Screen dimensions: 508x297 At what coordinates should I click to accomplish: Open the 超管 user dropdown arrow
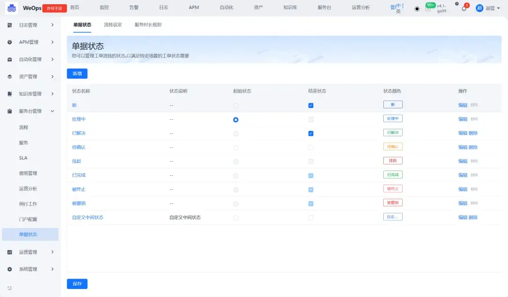coord(498,8)
